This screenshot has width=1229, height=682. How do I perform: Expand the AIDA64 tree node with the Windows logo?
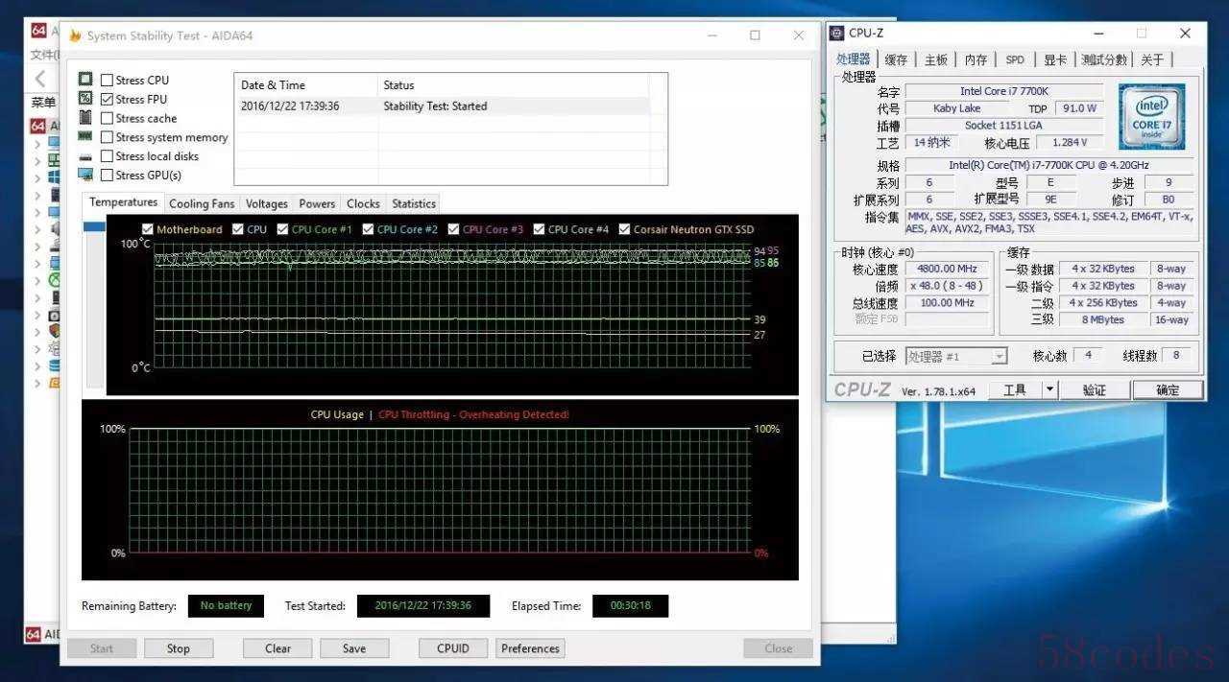coord(37,177)
